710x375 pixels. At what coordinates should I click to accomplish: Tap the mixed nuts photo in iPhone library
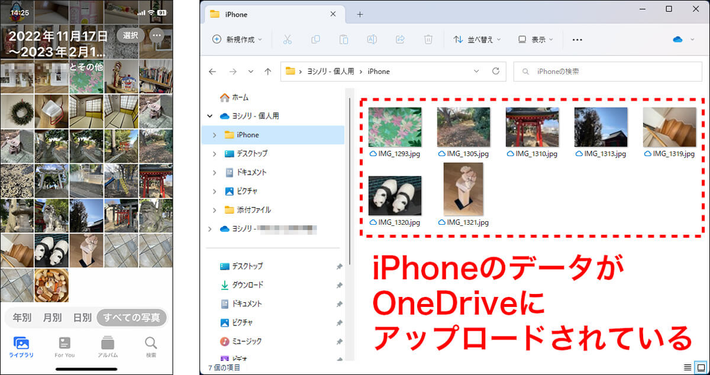51,285
